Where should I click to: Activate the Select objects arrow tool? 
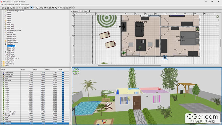[x=32, y=8]
